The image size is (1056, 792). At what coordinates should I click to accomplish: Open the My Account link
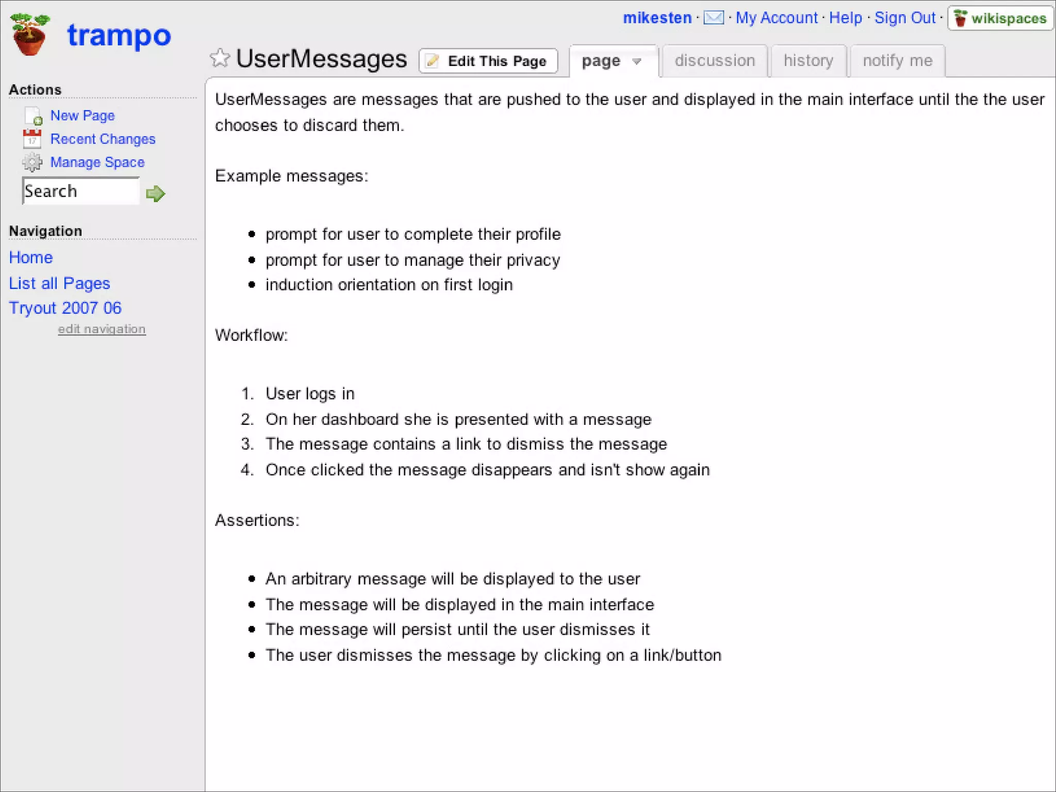pyautogui.click(x=776, y=18)
